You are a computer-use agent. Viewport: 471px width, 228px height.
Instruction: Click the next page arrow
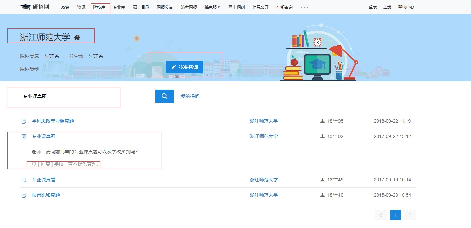[x=410, y=215]
